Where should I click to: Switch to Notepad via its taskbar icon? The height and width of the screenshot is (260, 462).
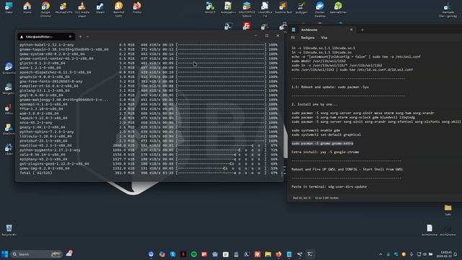tap(289, 254)
